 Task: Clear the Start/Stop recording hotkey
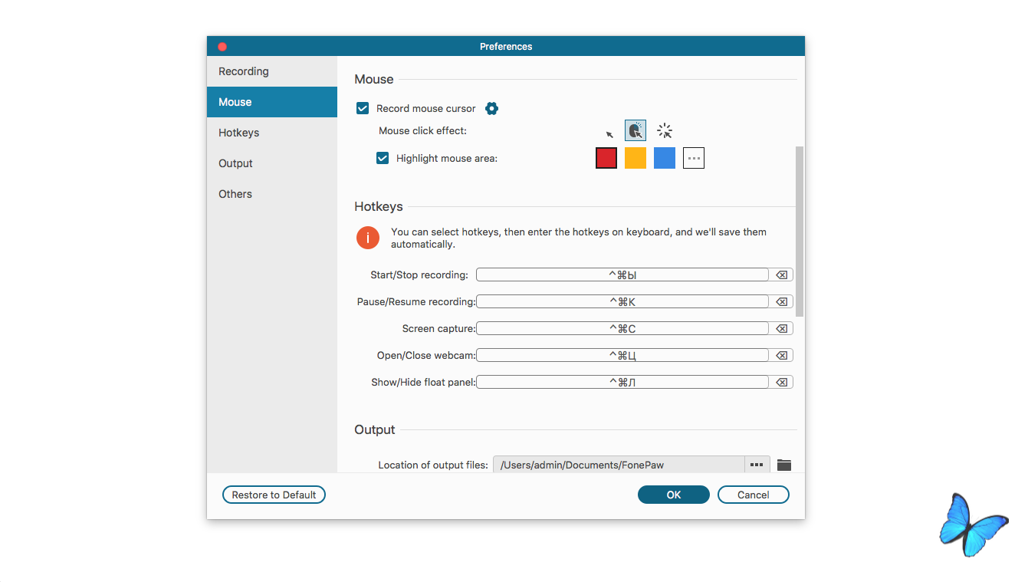(x=781, y=275)
